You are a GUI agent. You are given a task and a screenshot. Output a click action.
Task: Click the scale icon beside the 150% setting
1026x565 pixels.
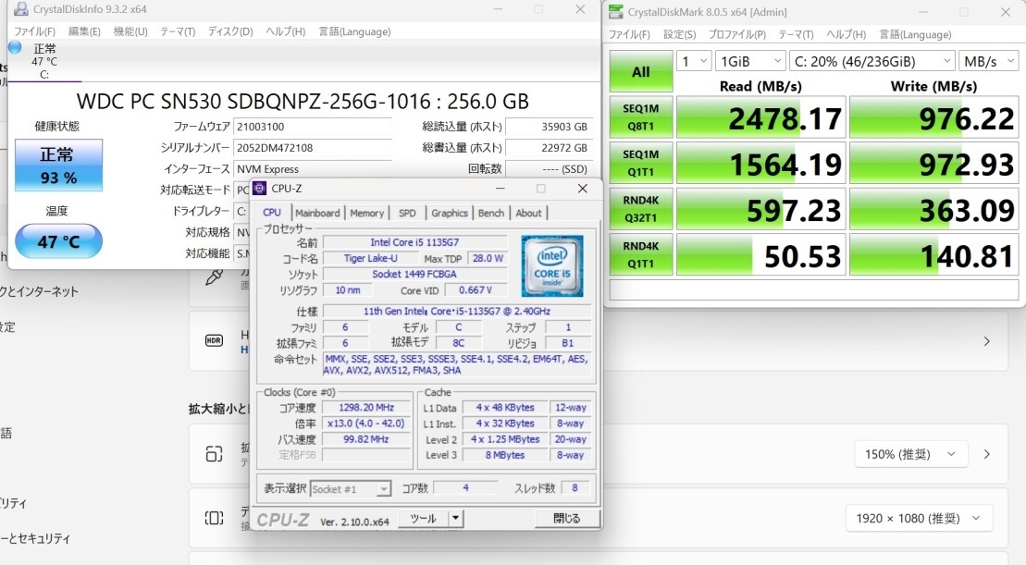pyautogui.click(x=214, y=454)
